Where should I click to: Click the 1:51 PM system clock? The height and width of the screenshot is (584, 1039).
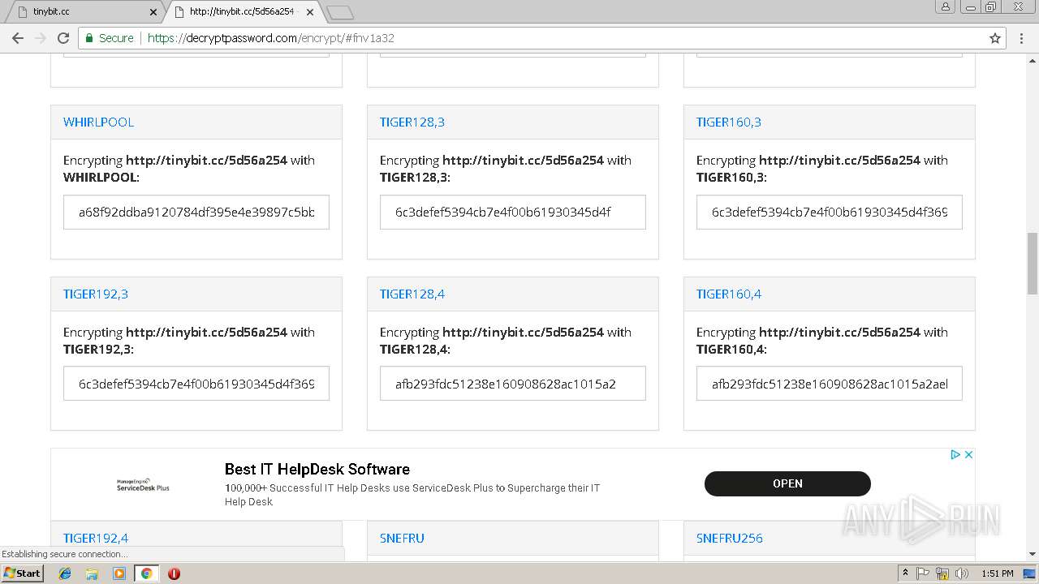click(x=997, y=573)
